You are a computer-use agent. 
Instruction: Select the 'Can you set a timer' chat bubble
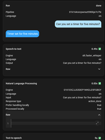(78, 24)
